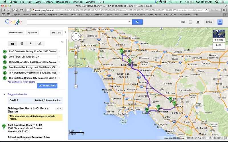Click the Safari URL address bar
Screen dimensions: 228x142
(x=119, y=10)
